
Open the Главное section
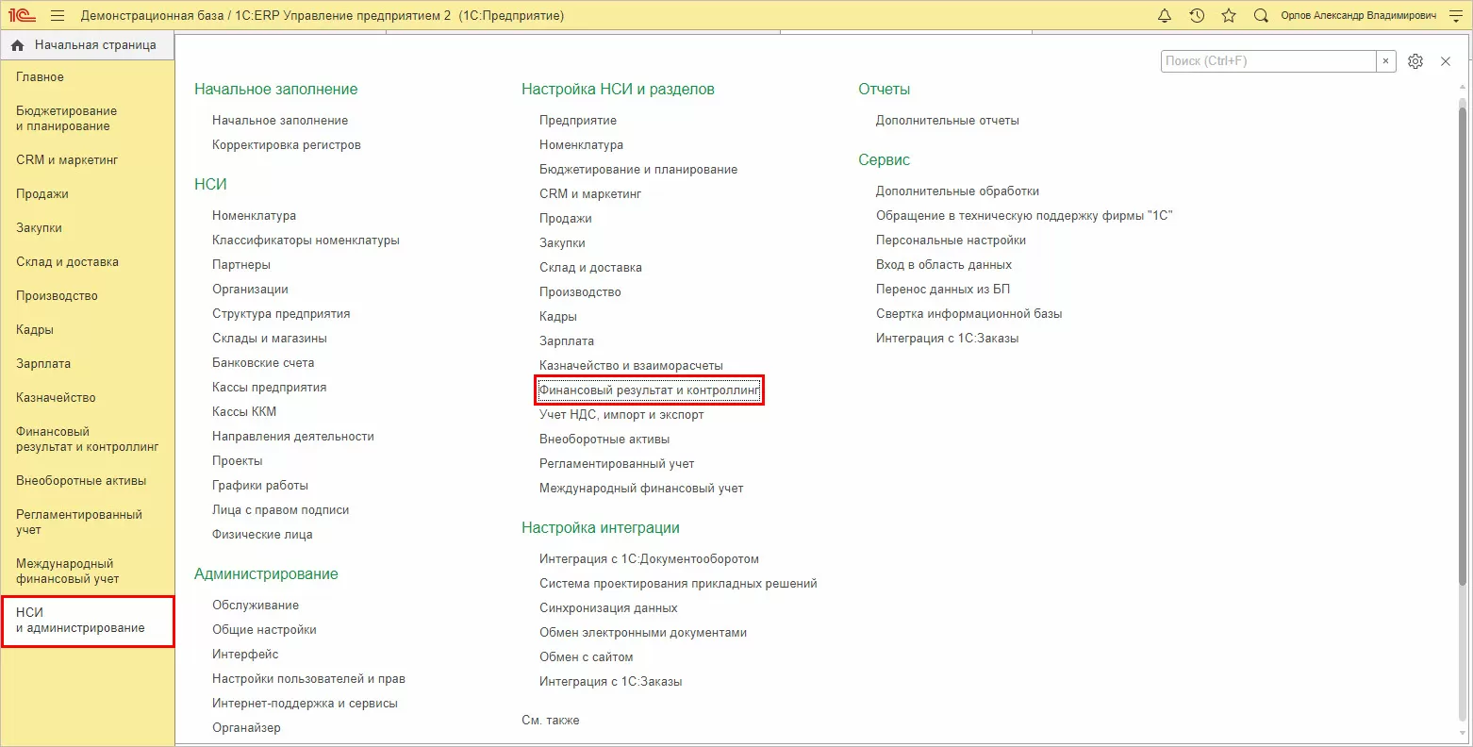click(x=41, y=77)
